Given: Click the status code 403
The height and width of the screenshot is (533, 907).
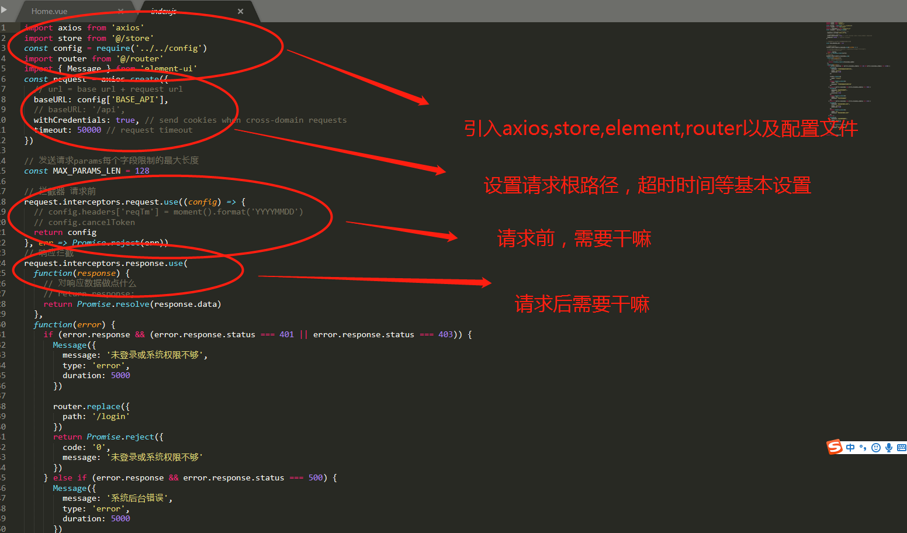Looking at the screenshot, I should click(x=445, y=334).
